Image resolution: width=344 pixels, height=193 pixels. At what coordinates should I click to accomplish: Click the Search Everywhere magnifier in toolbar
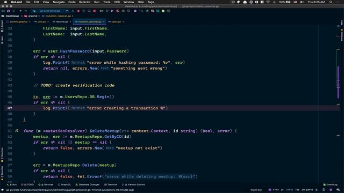pyautogui.click(x=142, y=11)
